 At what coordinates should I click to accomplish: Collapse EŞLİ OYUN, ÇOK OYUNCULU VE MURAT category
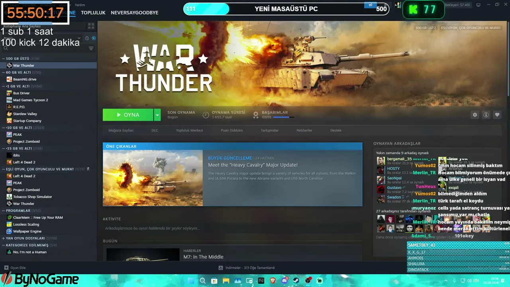click(x=3, y=169)
